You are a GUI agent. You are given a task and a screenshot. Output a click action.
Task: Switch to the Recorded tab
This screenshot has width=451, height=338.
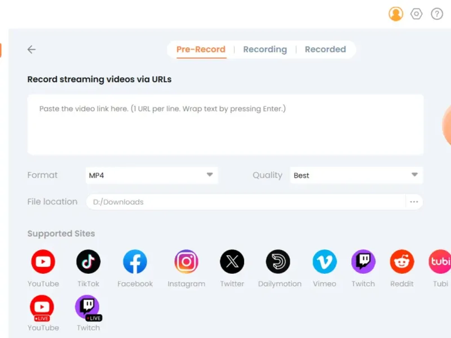pos(325,50)
